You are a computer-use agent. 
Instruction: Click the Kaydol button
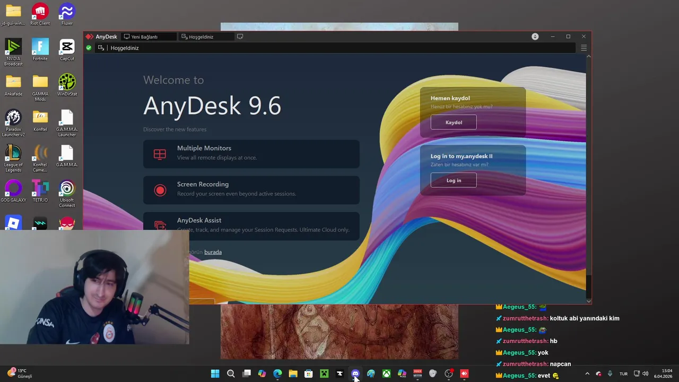click(454, 122)
